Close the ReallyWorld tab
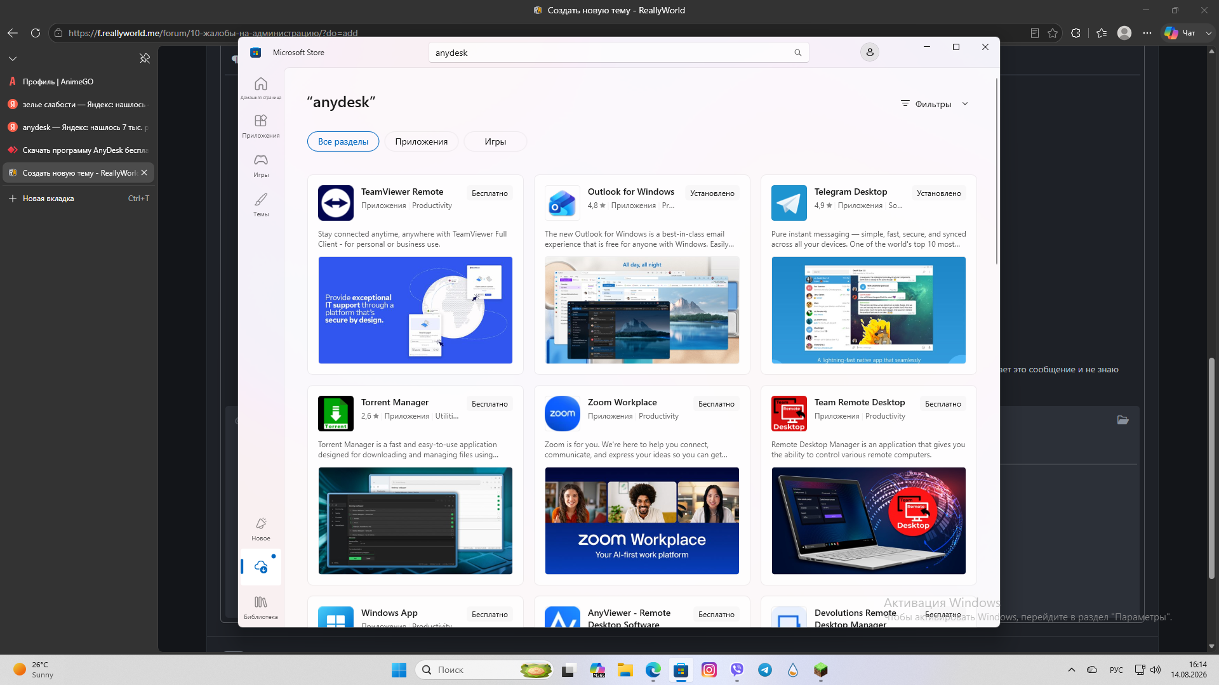 (144, 173)
